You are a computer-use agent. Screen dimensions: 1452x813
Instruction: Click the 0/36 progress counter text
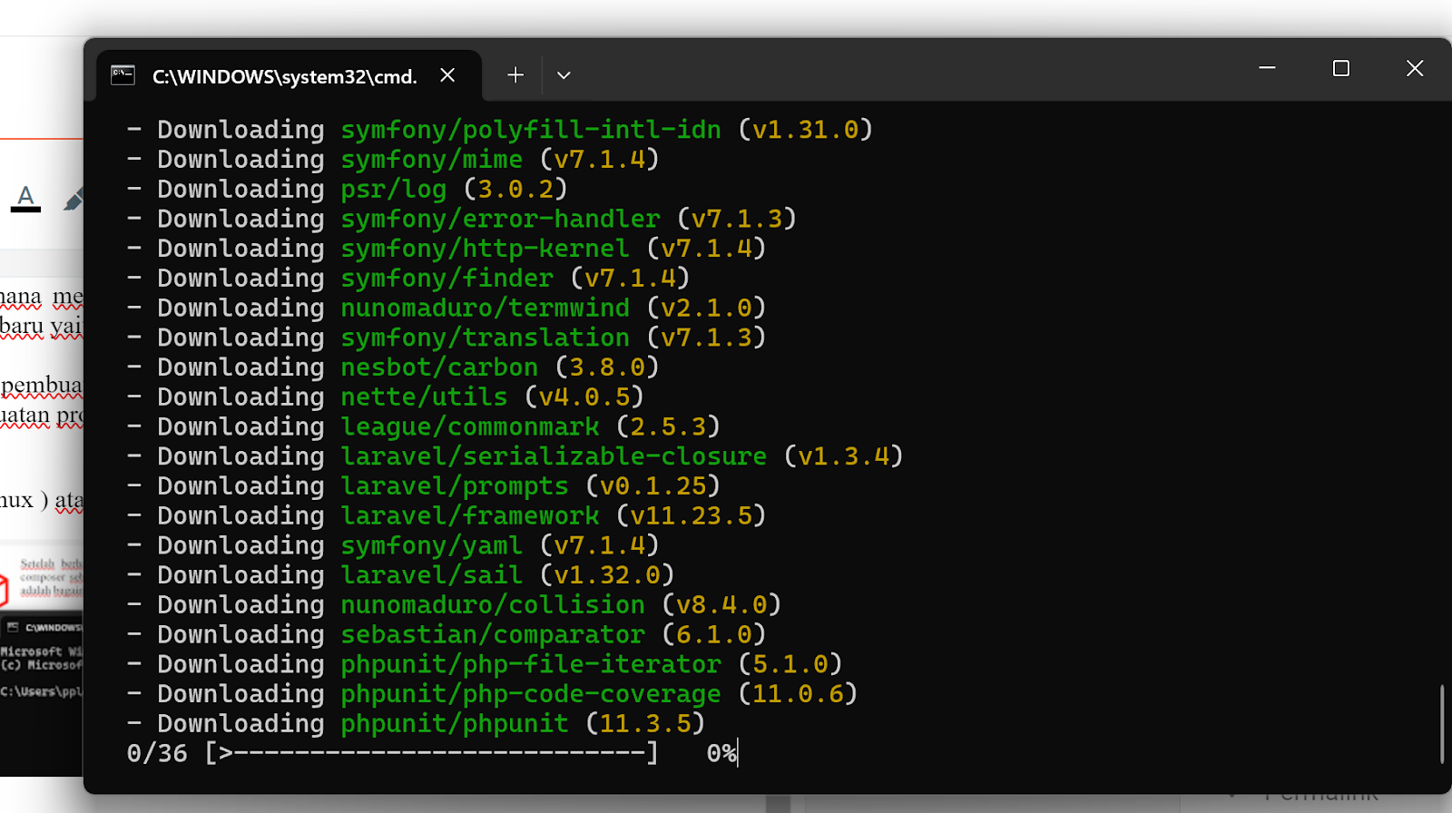(157, 753)
